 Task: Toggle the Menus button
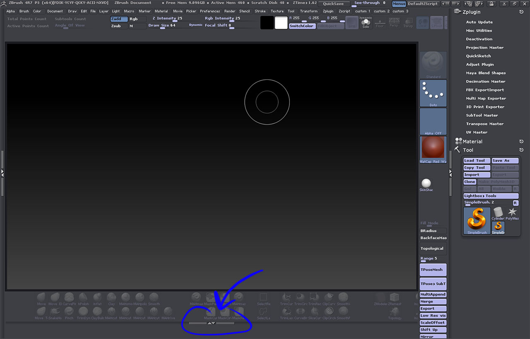399,4
